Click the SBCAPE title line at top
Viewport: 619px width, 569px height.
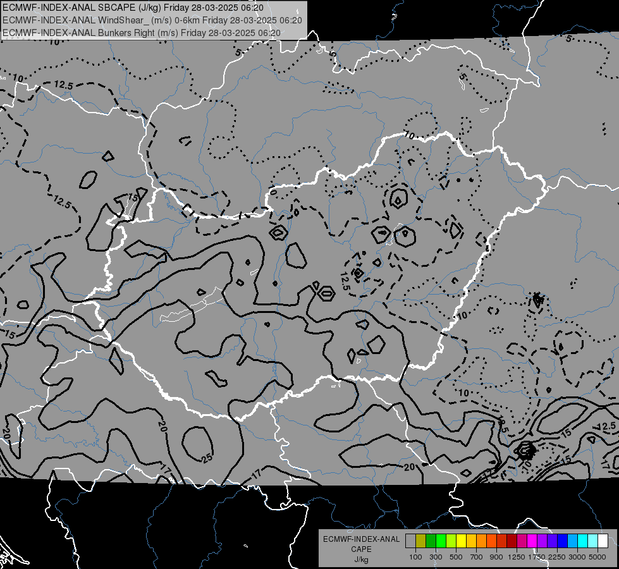(133, 8)
